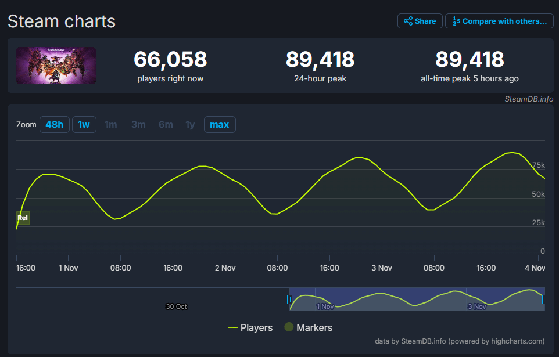
Task: Click the all-time peak 5 hours ago text
Action: pos(470,78)
